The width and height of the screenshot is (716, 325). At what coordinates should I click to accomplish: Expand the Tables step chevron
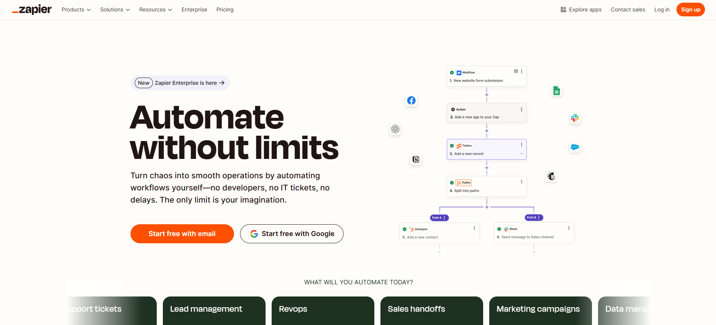click(522, 154)
